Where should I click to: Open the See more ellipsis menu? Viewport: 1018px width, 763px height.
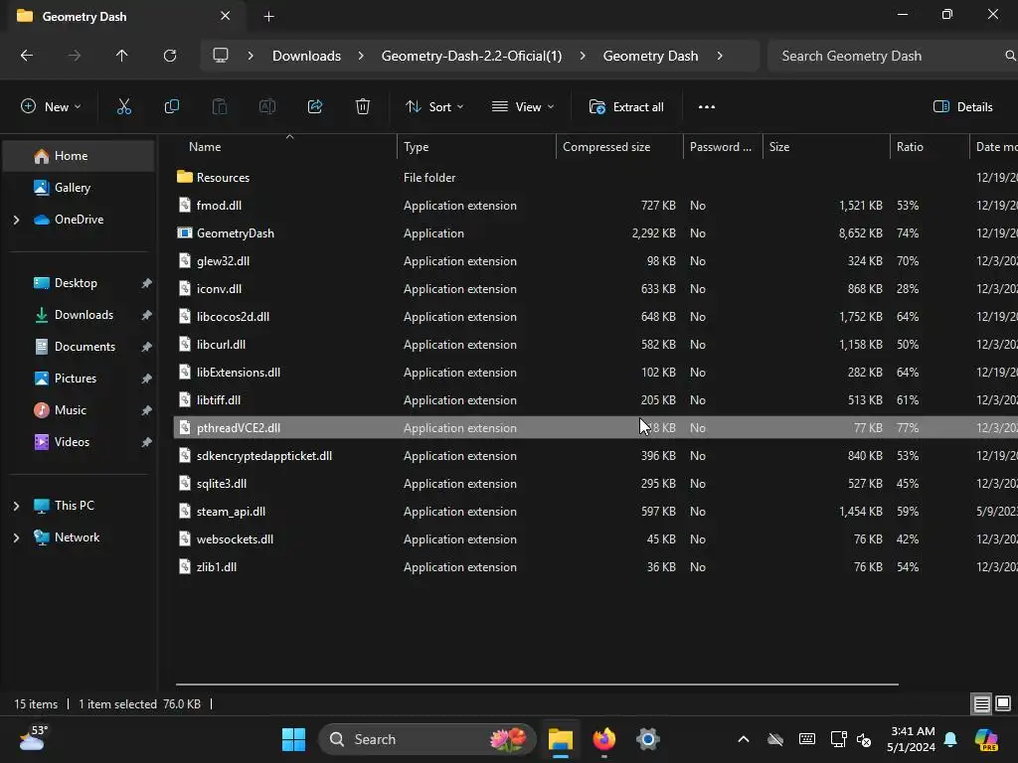pos(707,107)
